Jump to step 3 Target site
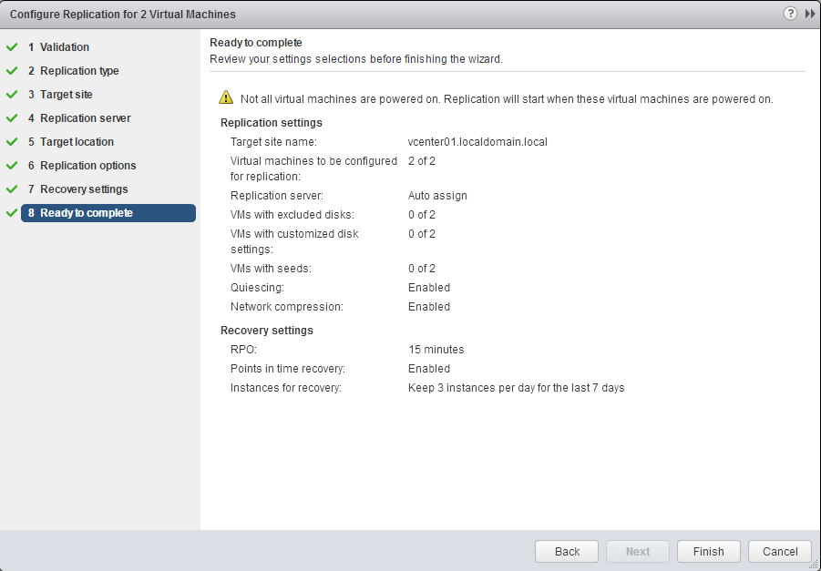This screenshot has height=571, width=821. (x=66, y=95)
